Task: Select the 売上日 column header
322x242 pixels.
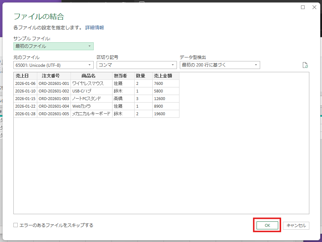Action: (x=25, y=76)
